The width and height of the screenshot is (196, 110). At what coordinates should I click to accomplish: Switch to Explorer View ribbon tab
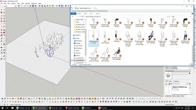click(91, 13)
